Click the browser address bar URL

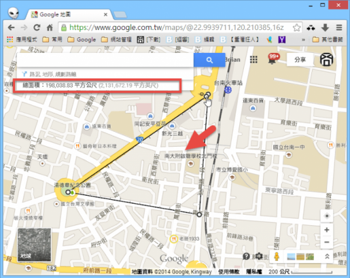click(x=177, y=27)
